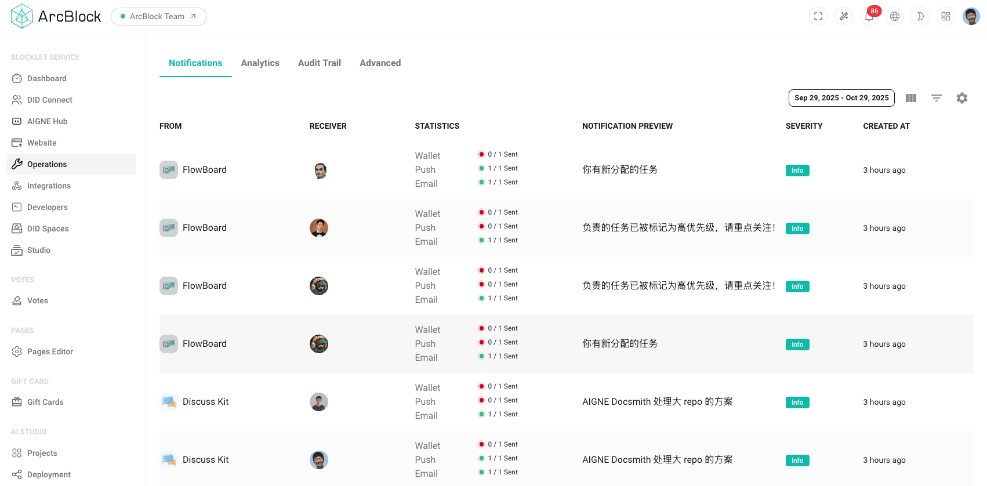987x486 pixels.
Task: Open first AIGNE Docsmith notification preview
Action: pos(658,402)
